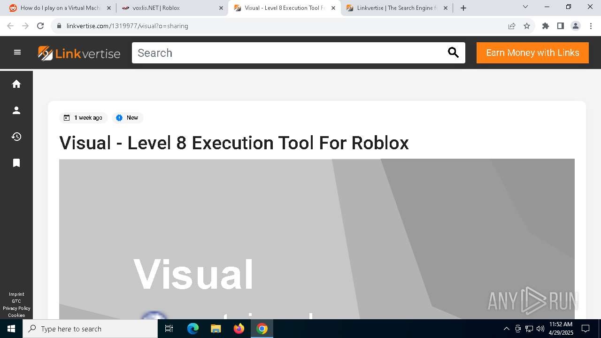Image resolution: width=601 pixels, height=338 pixels.
Task: Open a new browser tab
Action: coord(463,8)
